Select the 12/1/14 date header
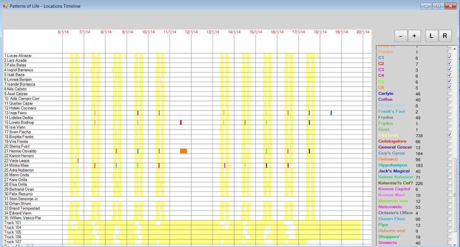The image size is (460, 247). point(191,32)
